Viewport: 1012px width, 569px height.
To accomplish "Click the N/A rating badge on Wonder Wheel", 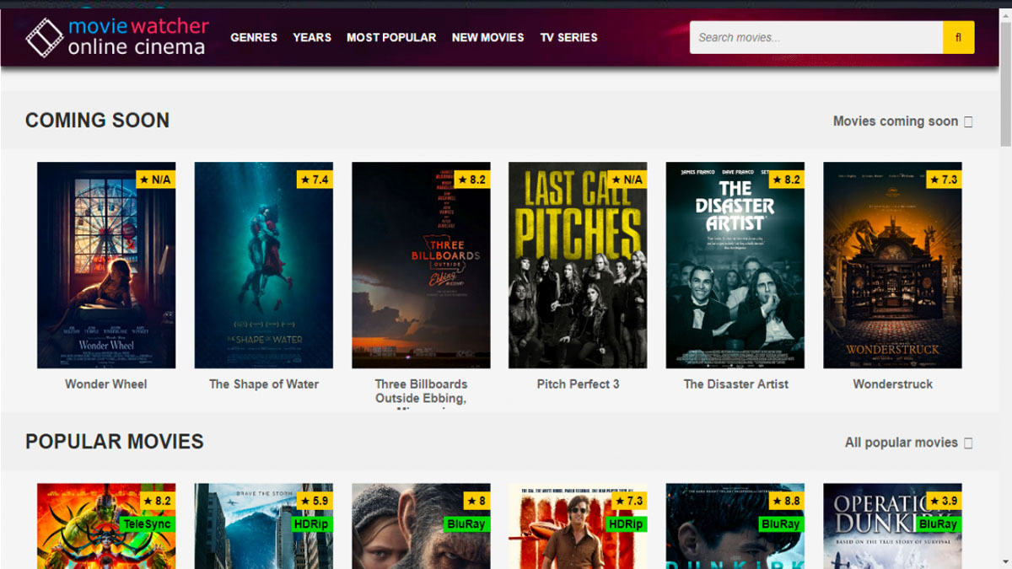I will point(156,180).
